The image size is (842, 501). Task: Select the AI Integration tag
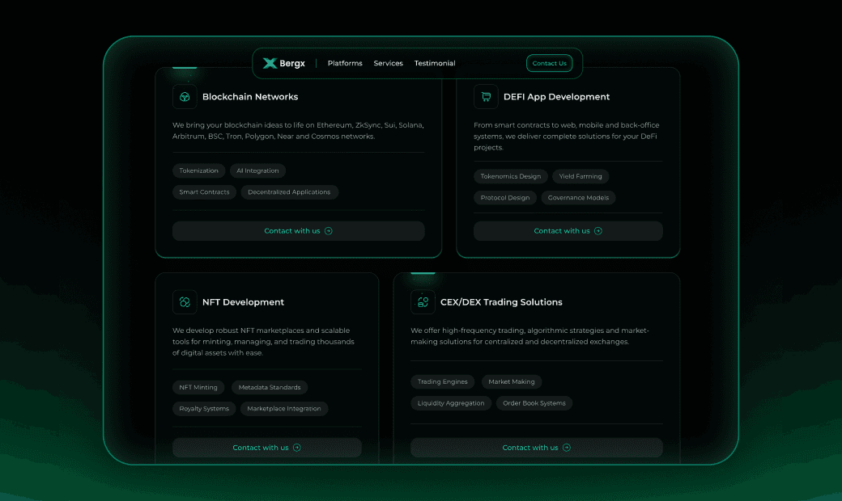pyautogui.click(x=257, y=171)
